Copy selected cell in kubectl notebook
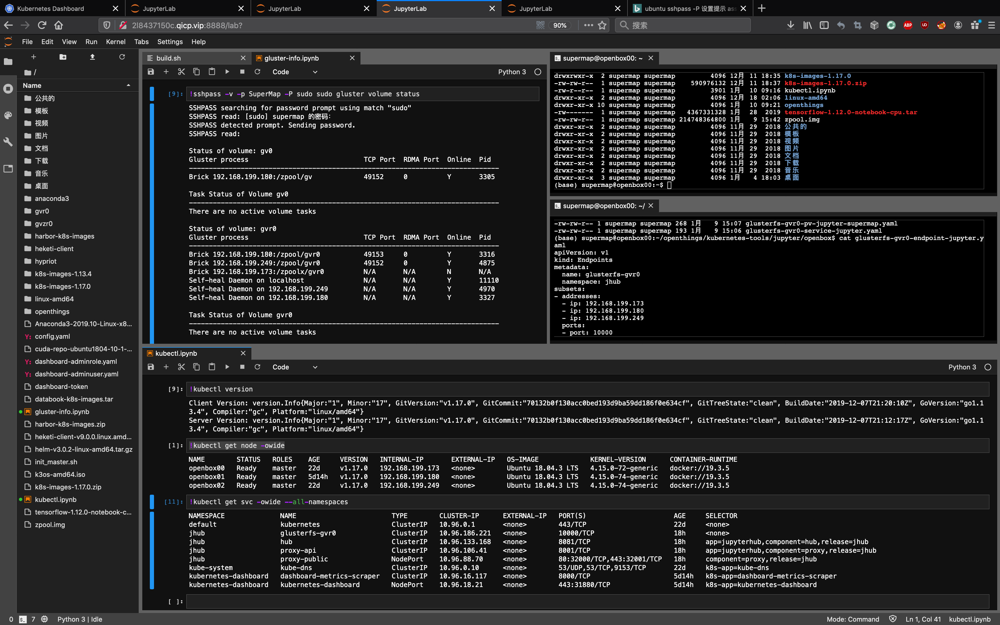The height and width of the screenshot is (625, 1000). (197, 367)
